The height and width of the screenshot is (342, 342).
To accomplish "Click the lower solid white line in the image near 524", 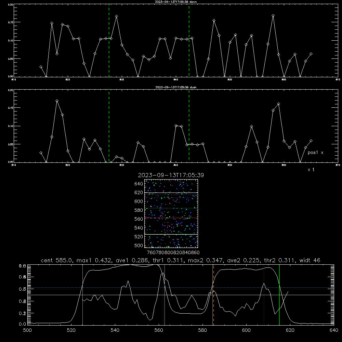I will [171, 234].
